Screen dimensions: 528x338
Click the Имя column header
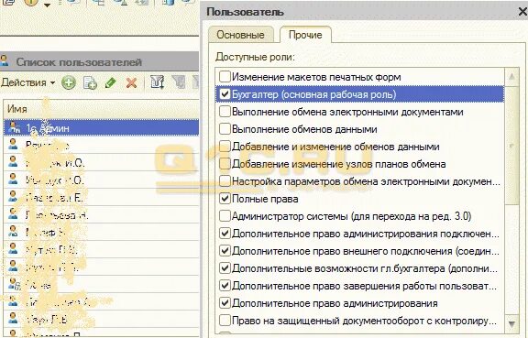[101, 109]
